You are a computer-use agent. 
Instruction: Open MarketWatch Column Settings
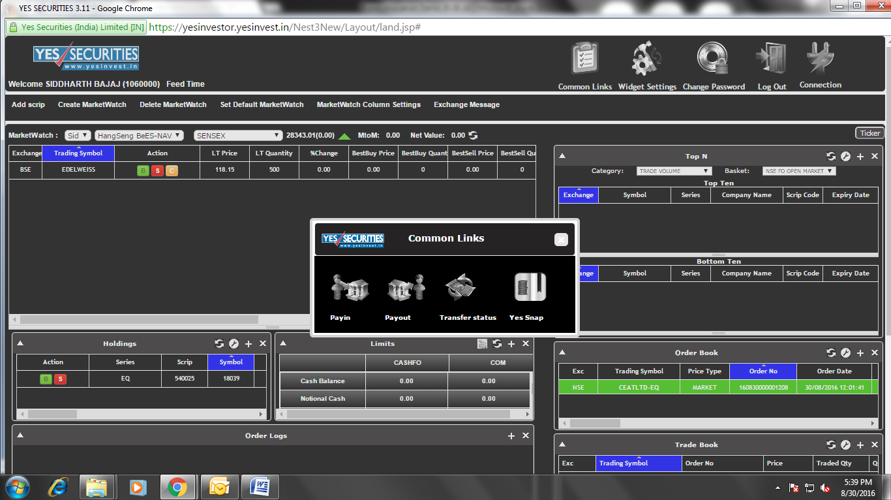[x=369, y=104]
